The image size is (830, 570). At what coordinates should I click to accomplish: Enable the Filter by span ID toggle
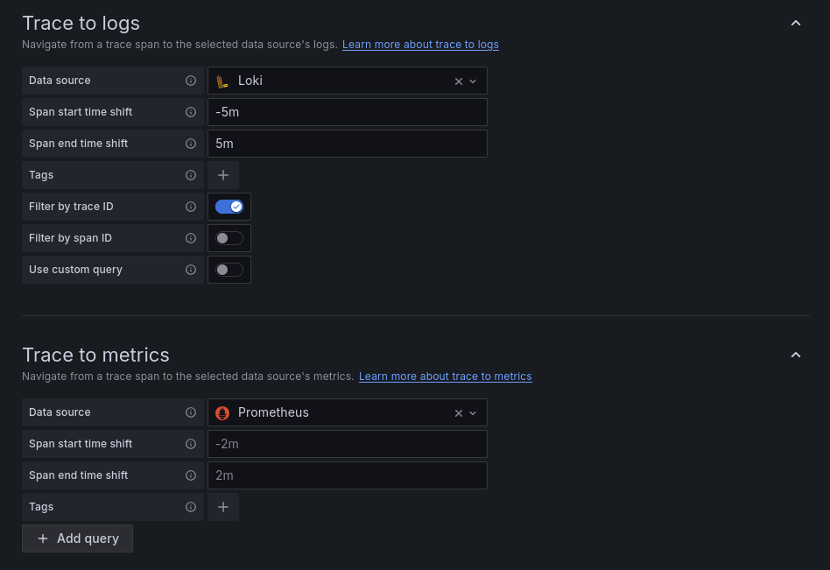coord(229,238)
